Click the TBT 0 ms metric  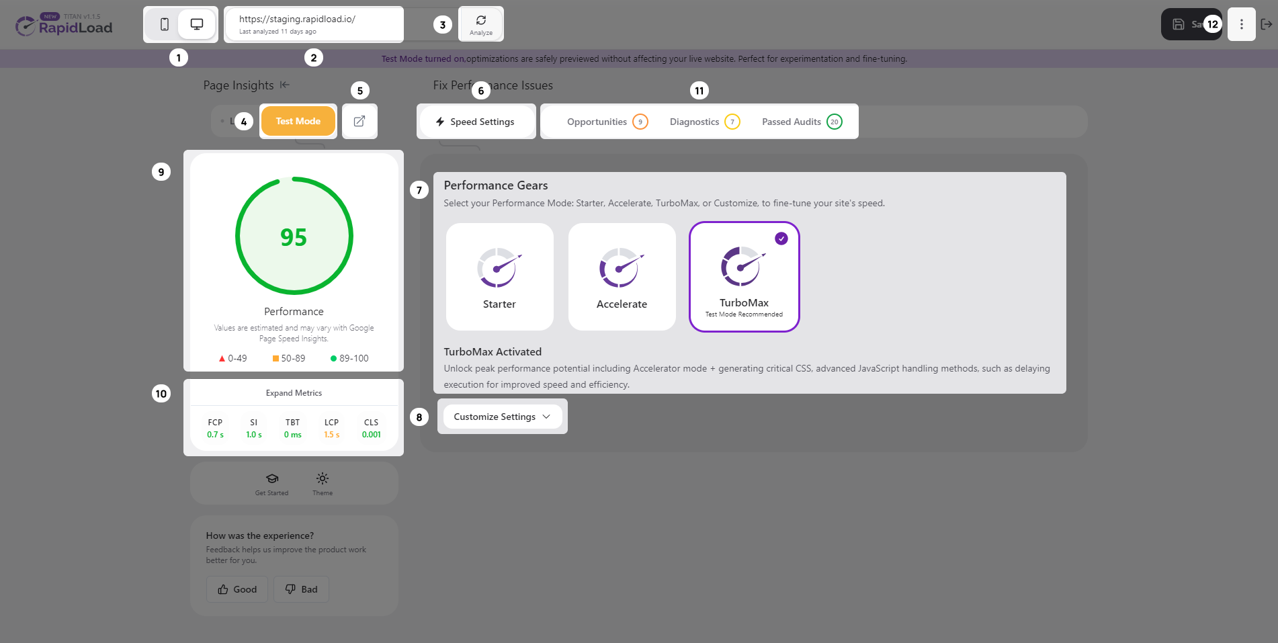pos(293,429)
